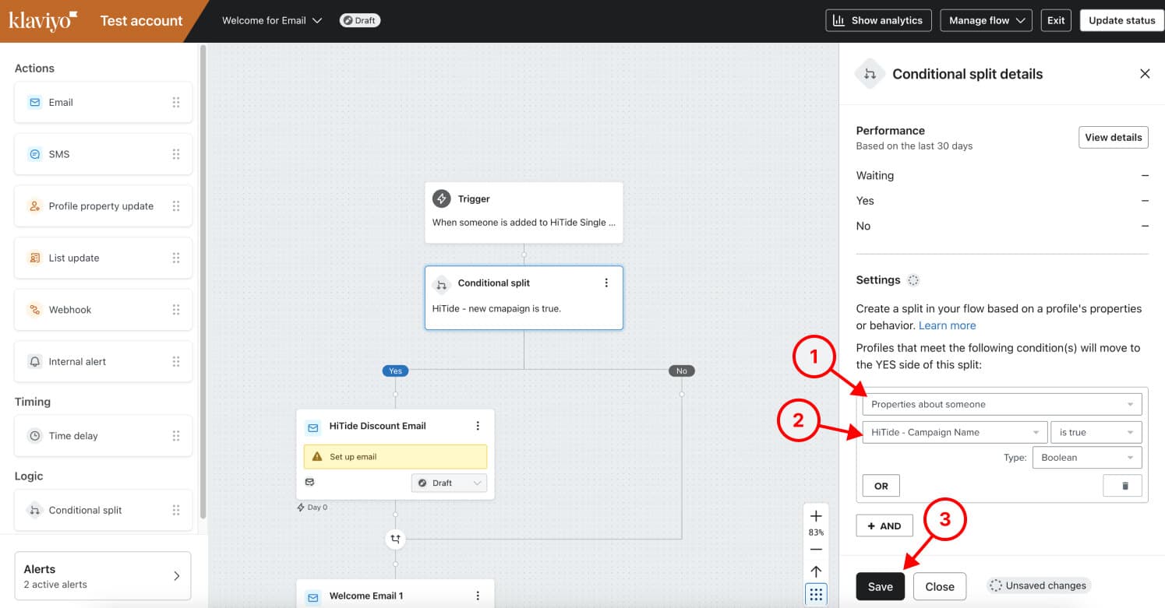The width and height of the screenshot is (1165, 608).
Task: Close the Conditional split details panel
Action: click(x=1145, y=74)
